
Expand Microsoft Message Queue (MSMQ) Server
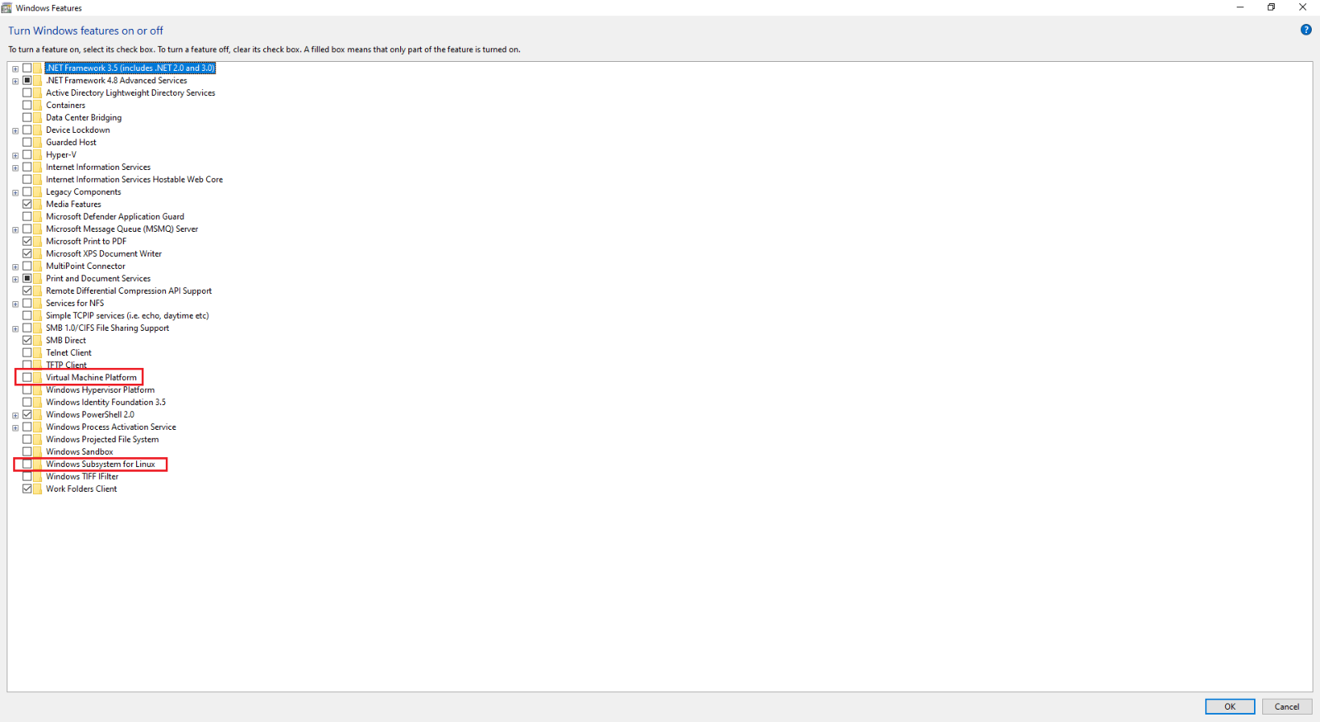click(x=15, y=229)
